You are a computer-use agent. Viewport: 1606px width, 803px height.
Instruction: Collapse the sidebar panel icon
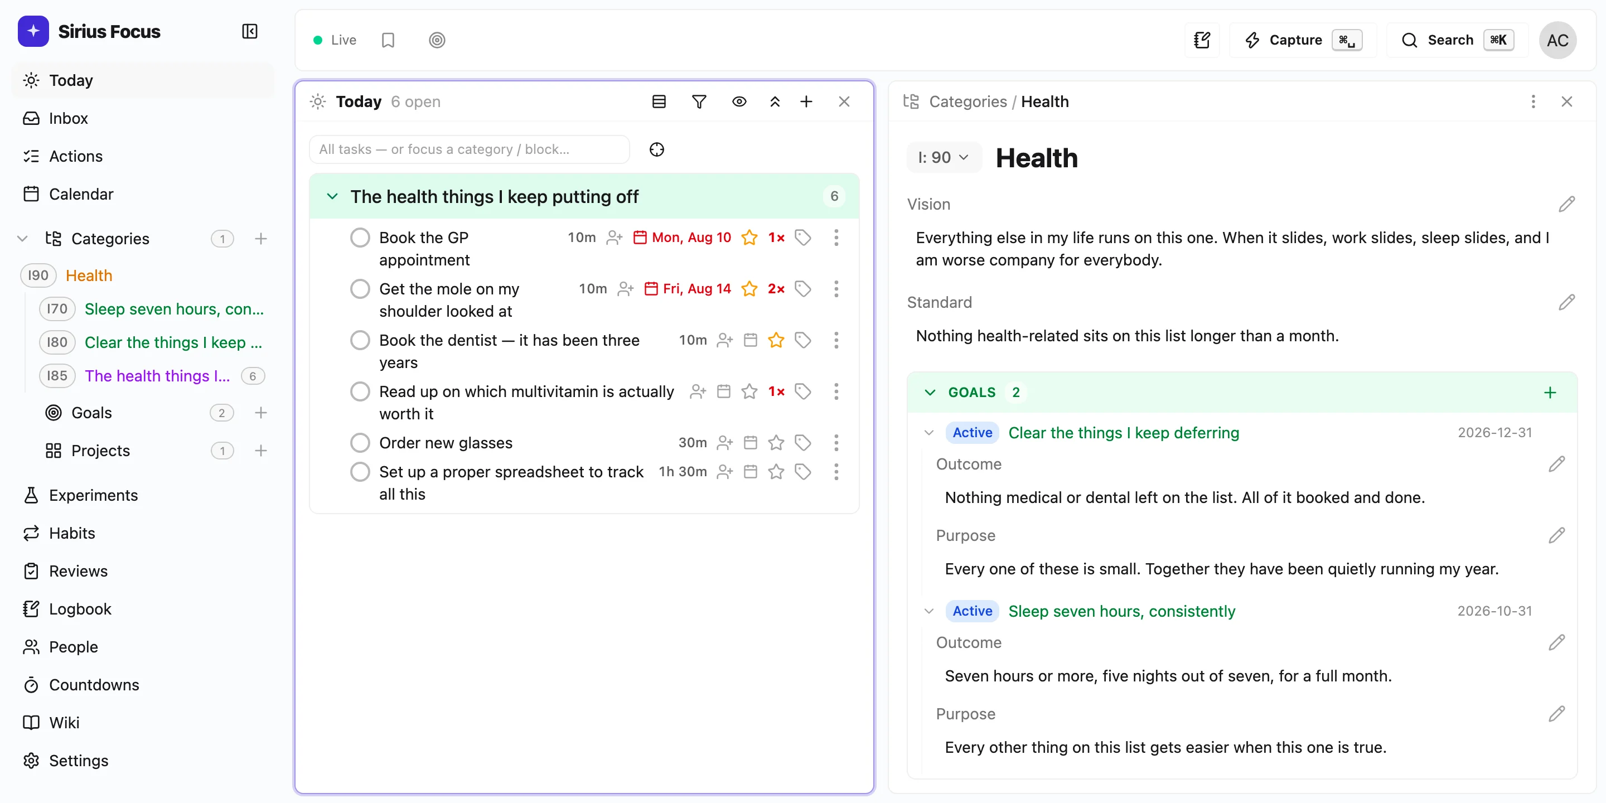point(249,31)
